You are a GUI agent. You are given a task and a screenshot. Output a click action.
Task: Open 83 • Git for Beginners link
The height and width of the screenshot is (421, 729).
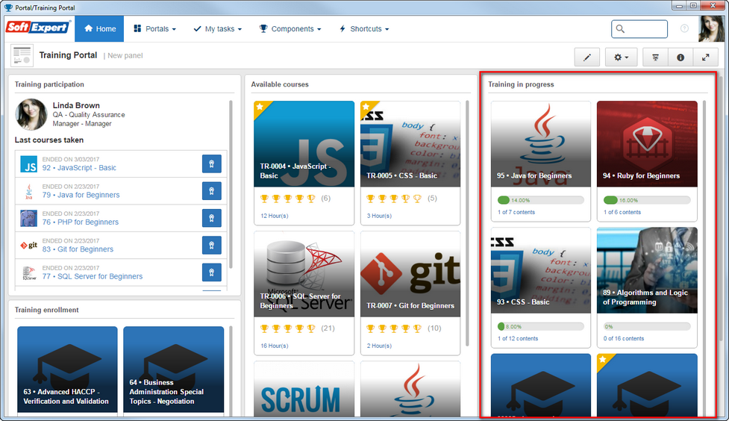tap(78, 249)
